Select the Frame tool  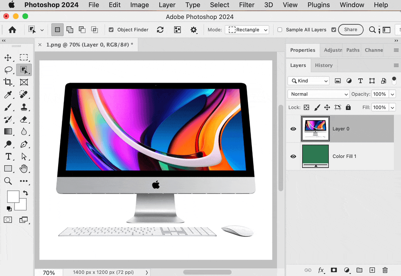(x=24, y=82)
